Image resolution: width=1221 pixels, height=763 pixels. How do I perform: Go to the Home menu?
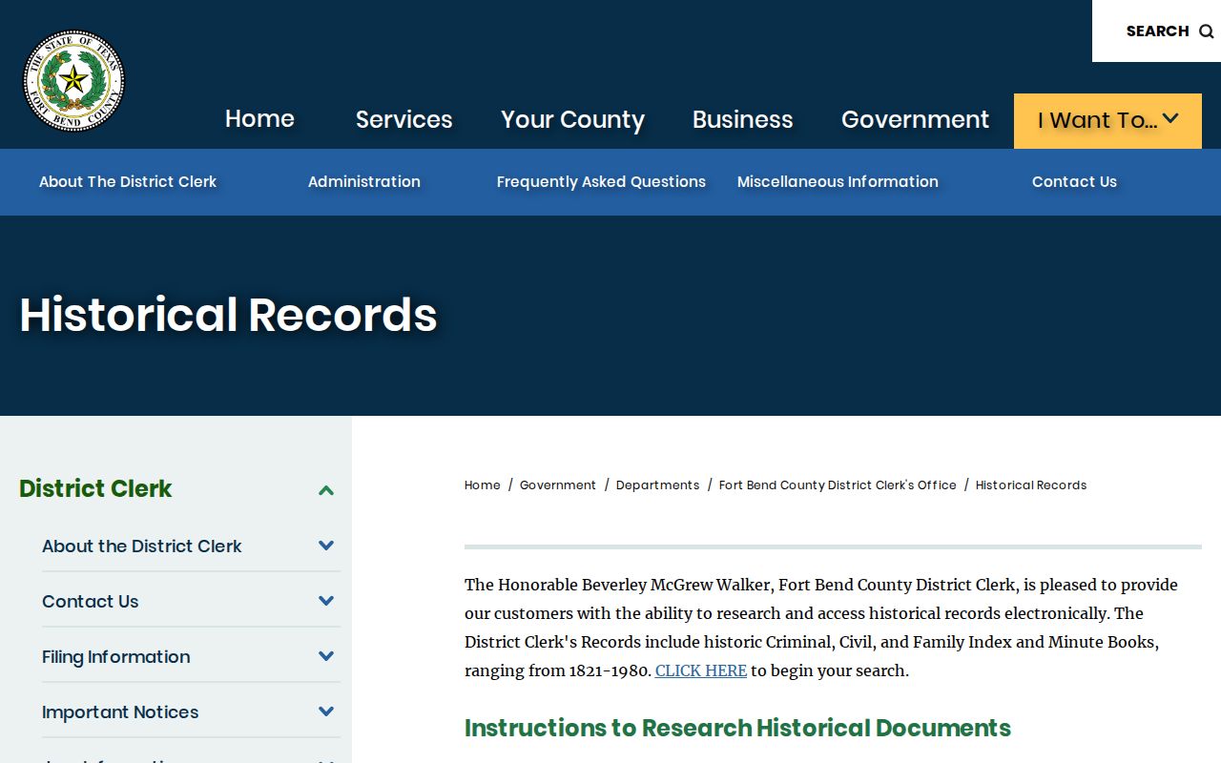[x=259, y=119]
